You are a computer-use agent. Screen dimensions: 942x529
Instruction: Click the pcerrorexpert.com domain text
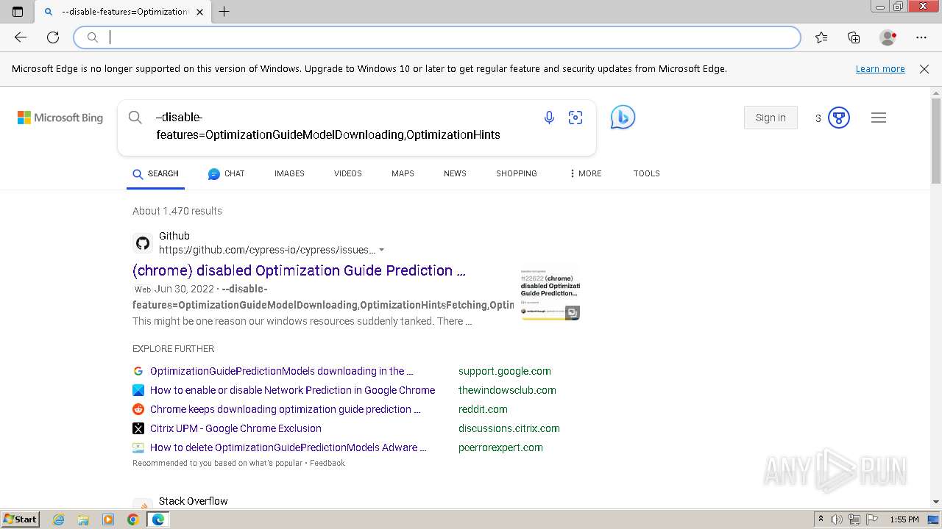(x=500, y=447)
